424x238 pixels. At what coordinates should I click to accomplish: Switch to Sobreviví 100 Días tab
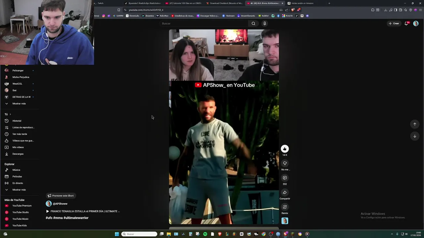coord(183,3)
